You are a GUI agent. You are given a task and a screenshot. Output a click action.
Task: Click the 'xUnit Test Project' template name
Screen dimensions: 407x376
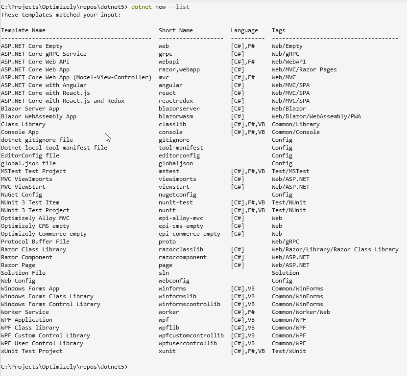pos(31,351)
